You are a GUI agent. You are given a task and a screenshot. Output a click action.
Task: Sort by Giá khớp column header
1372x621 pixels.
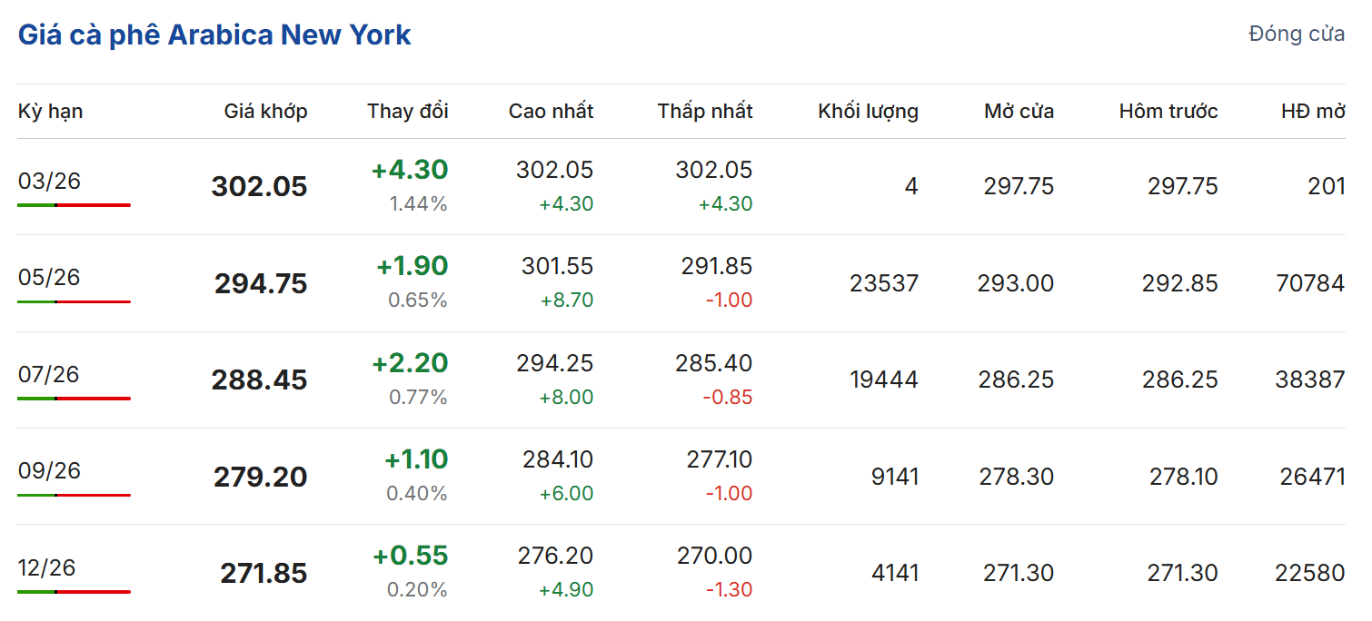click(x=265, y=112)
